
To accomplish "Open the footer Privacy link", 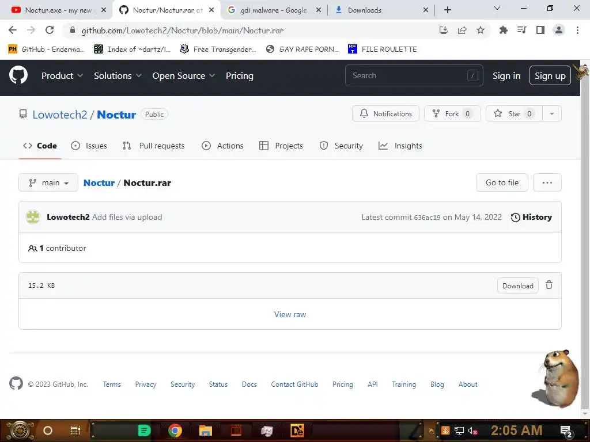I will pyautogui.click(x=146, y=384).
